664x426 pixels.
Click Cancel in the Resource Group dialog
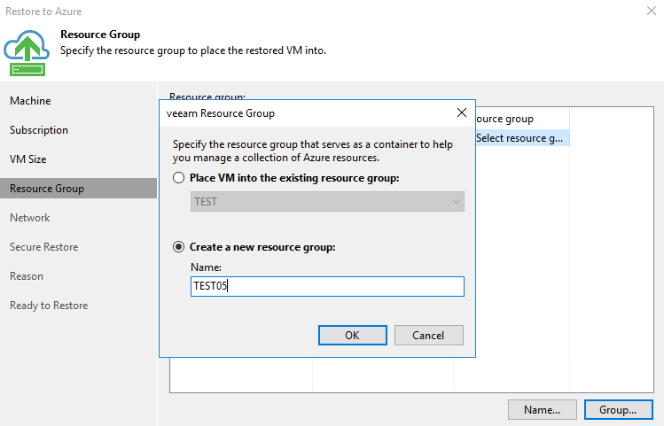428,335
